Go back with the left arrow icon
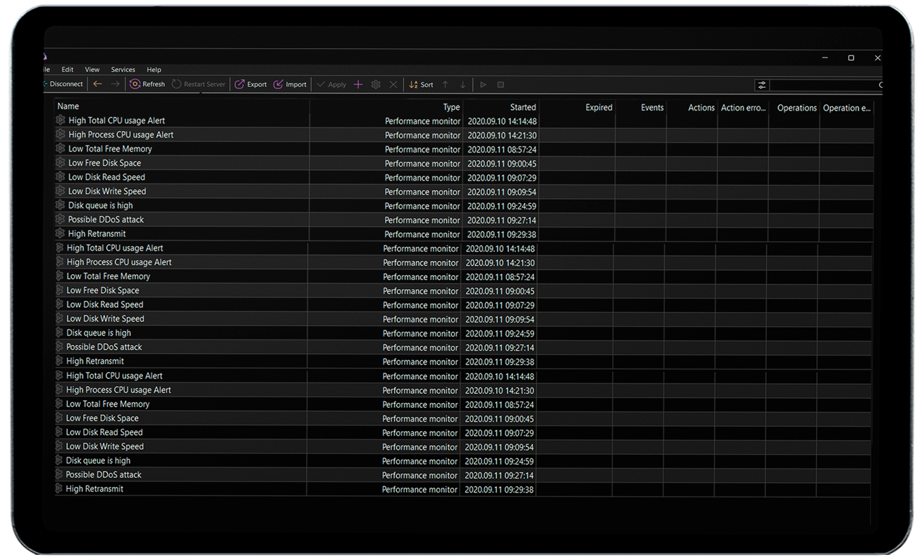The width and height of the screenshot is (924, 559). (97, 84)
